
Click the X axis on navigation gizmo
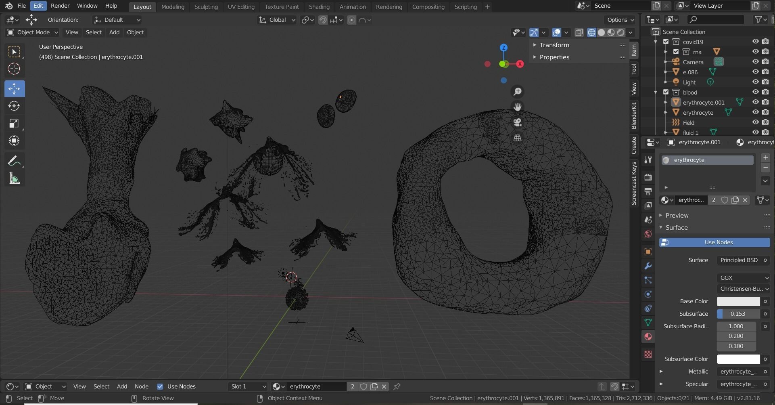(x=520, y=64)
